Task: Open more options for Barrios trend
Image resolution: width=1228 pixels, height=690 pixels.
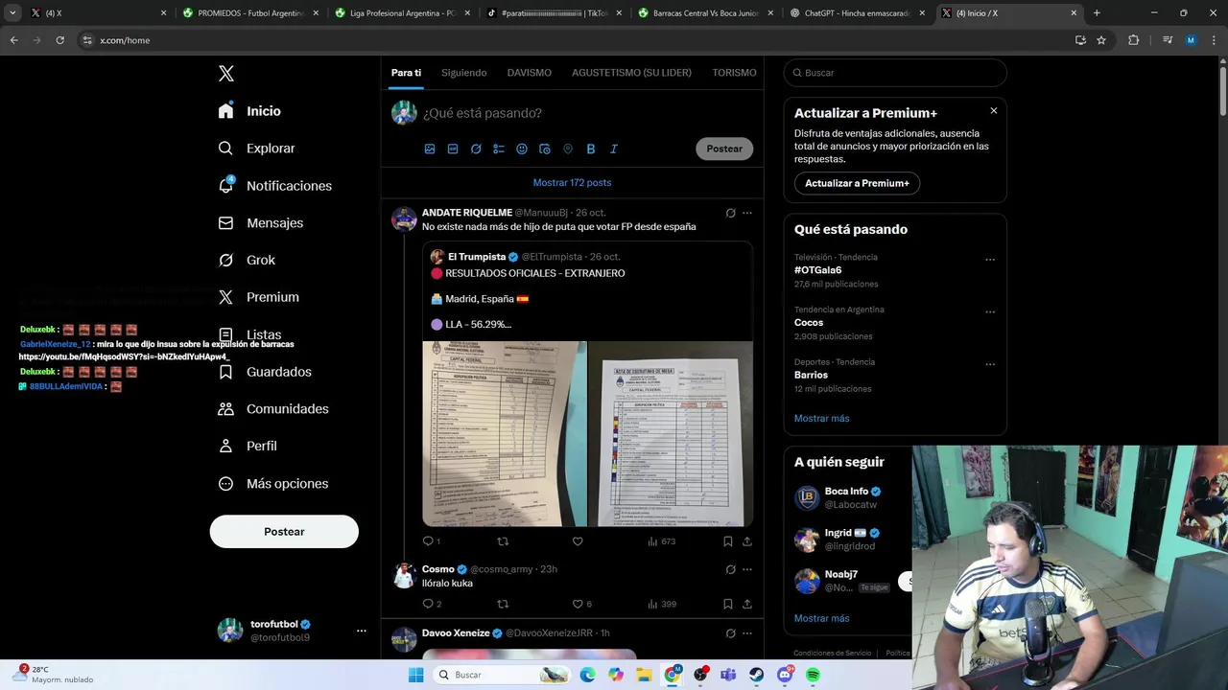Action: tap(990, 364)
